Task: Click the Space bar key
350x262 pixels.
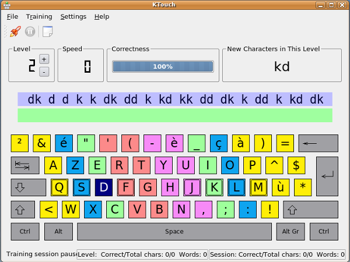Action: (x=174, y=232)
